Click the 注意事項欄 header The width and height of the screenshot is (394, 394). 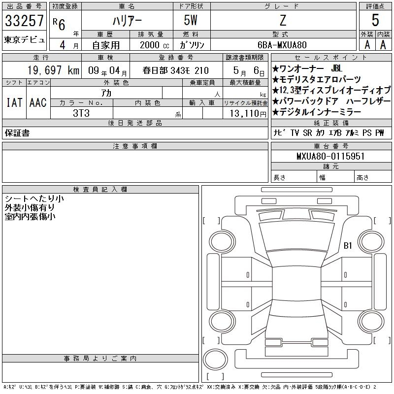coord(135,146)
